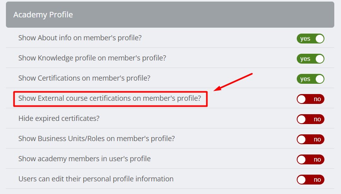Click 'Users can edit their personal profile' text
341x194 pixels.
pyautogui.click(x=96, y=179)
